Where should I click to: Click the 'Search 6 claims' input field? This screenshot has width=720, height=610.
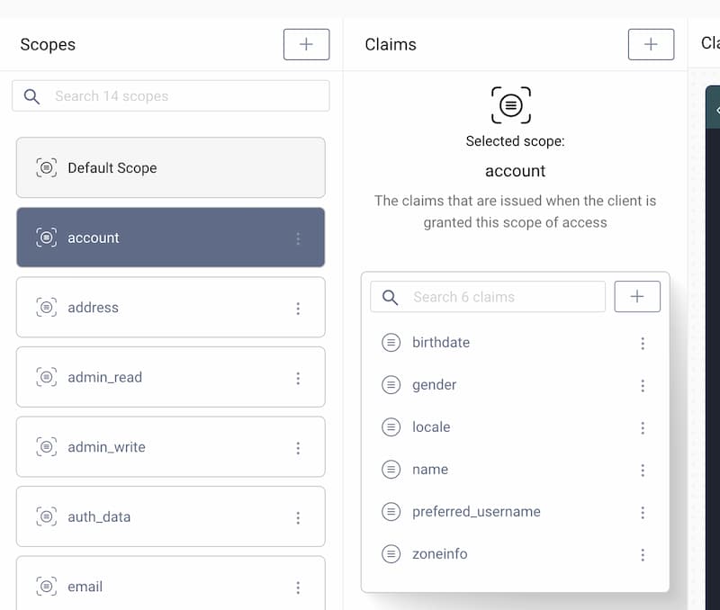(504, 296)
